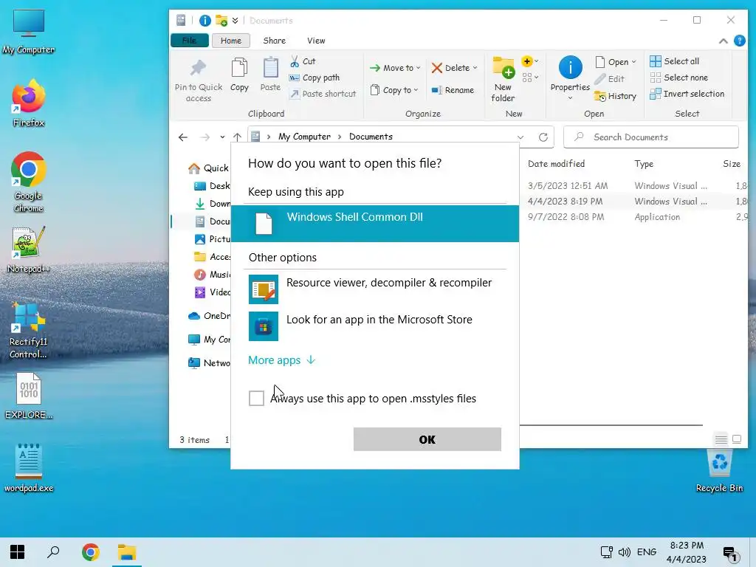Open Google Chrome desktop shortcut
The image size is (756, 567).
pyautogui.click(x=29, y=182)
